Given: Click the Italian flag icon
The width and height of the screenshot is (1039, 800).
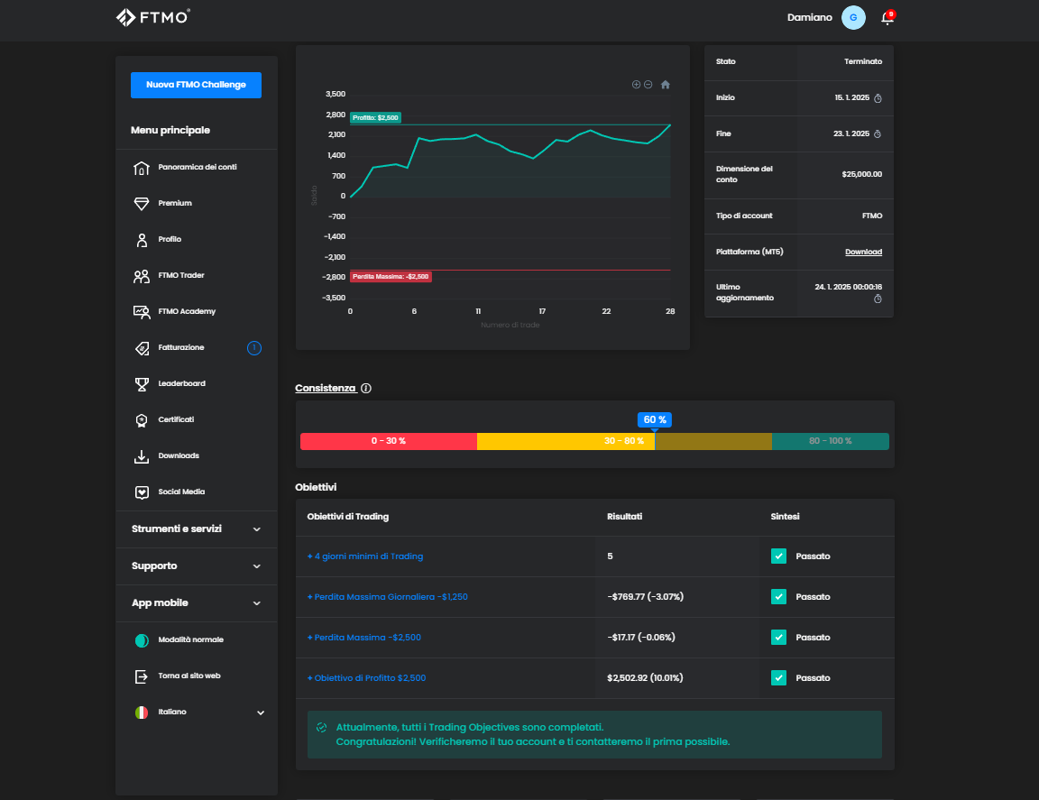Looking at the screenshot, I should click(x=141, y=713).
